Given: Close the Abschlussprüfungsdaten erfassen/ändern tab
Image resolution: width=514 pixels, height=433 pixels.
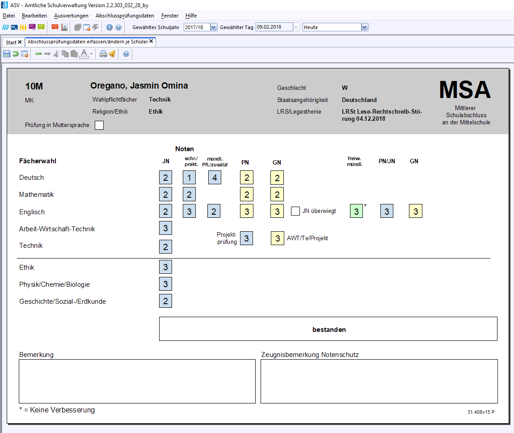Looking at the screenshot, I should pos(151,41).
